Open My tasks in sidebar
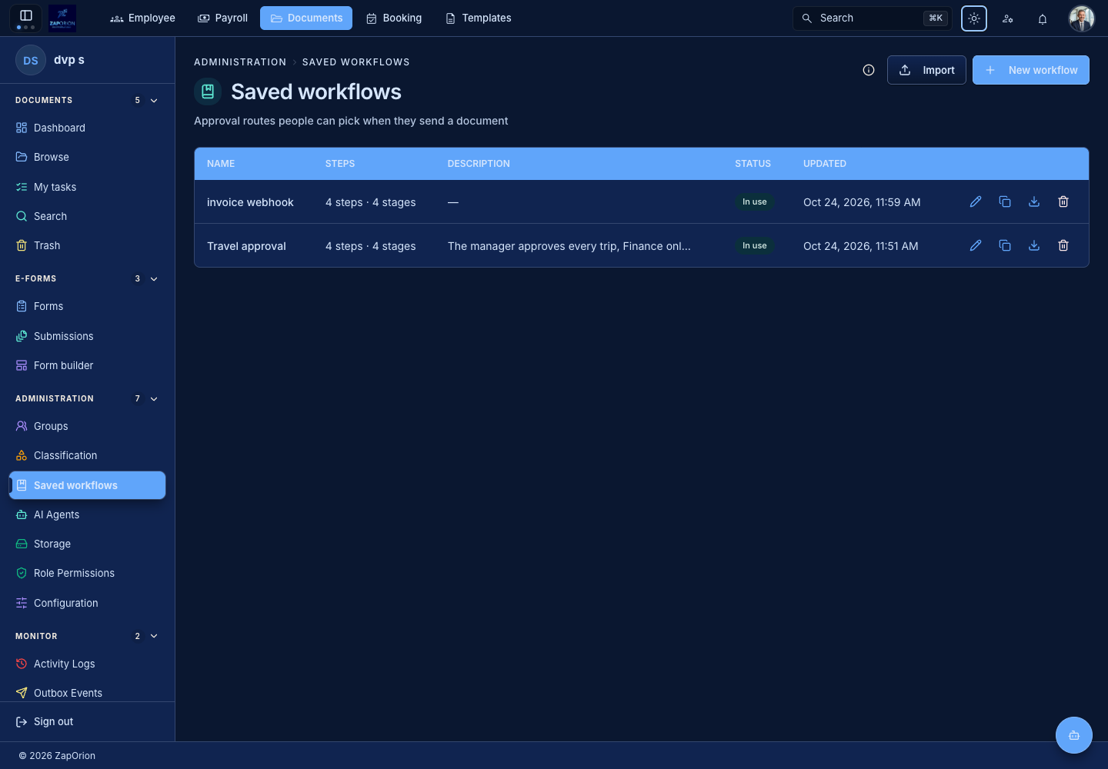1108x769 pixels. click(87, 187)
